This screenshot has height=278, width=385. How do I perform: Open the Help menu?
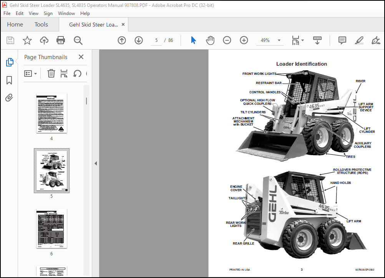[85, 13]
